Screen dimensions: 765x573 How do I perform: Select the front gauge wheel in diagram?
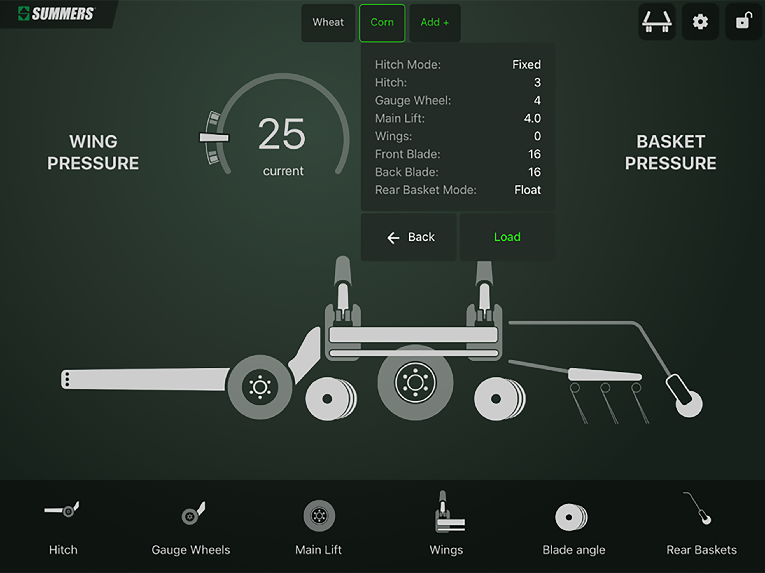click(x=260, y=387)
